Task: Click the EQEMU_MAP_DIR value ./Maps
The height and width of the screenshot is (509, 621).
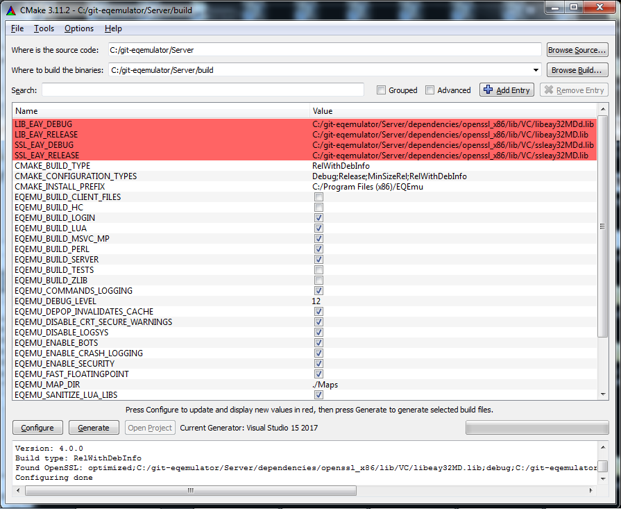Action: 325,385
